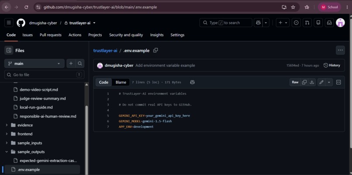Open expected-gemini-extraction-cas... file
This screenshot has width=352, height=175.
tap(48, 161)
